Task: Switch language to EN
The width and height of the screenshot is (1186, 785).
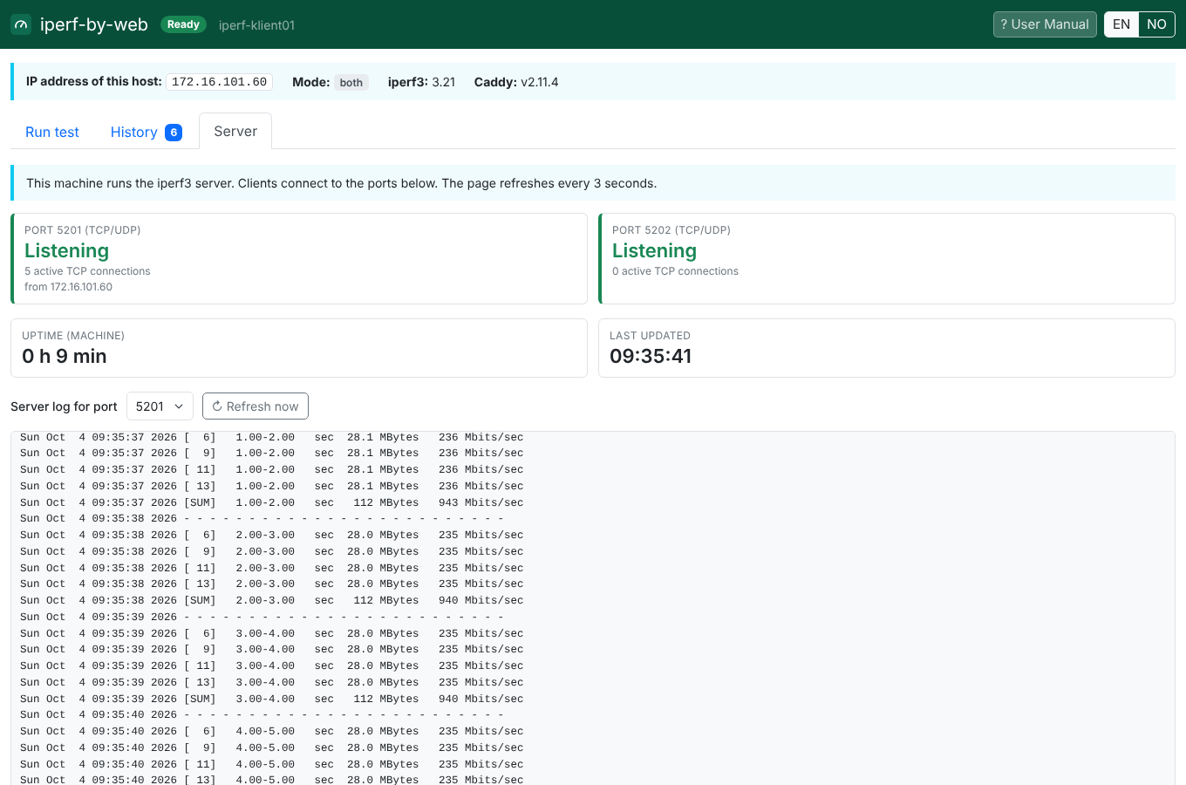Action: (x=1121, y=24)
